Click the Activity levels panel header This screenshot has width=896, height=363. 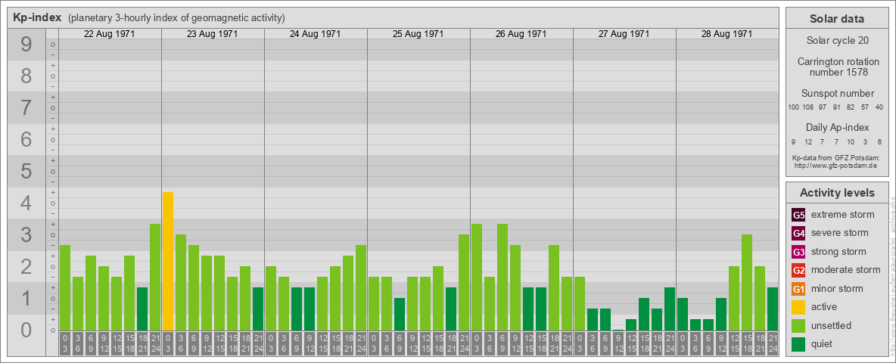click(x=837, y=193)
